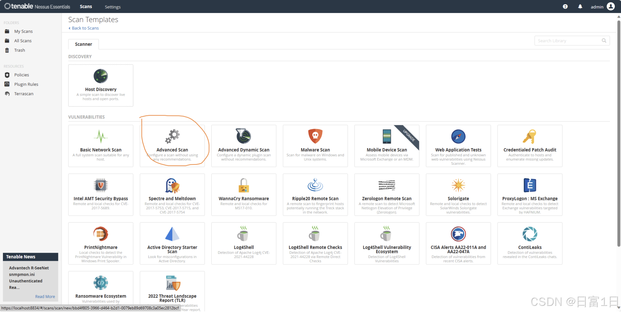Open the Host Discovery radar icon
621x312 pixels.
click(101, 76)
